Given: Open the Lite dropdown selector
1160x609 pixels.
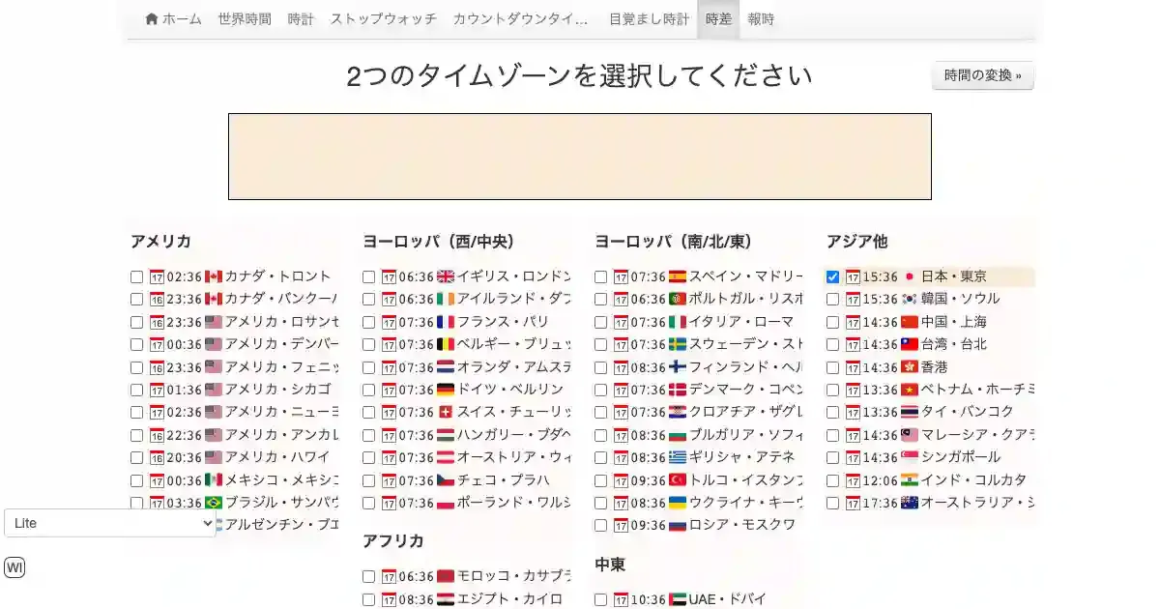Looking at the screenshot, I should 110,523.
